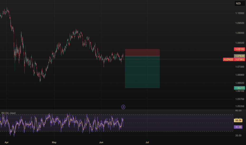
Task: Click the 1.06900 price scale label
Action: pos(240,75)
